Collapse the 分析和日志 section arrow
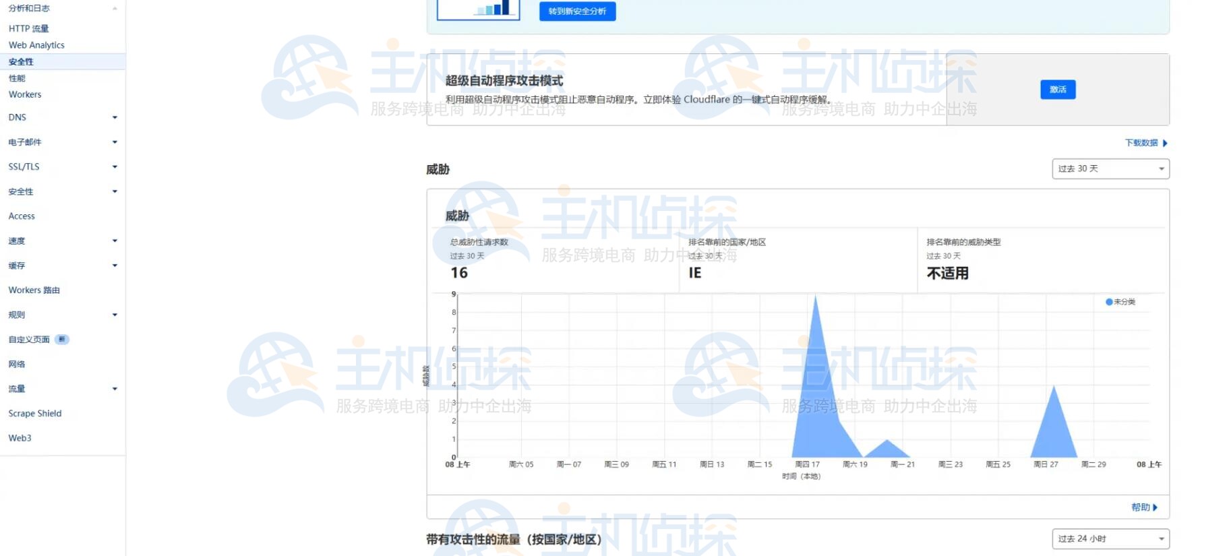The width and height of the screenshot is (1229, 556). [115, 8]
